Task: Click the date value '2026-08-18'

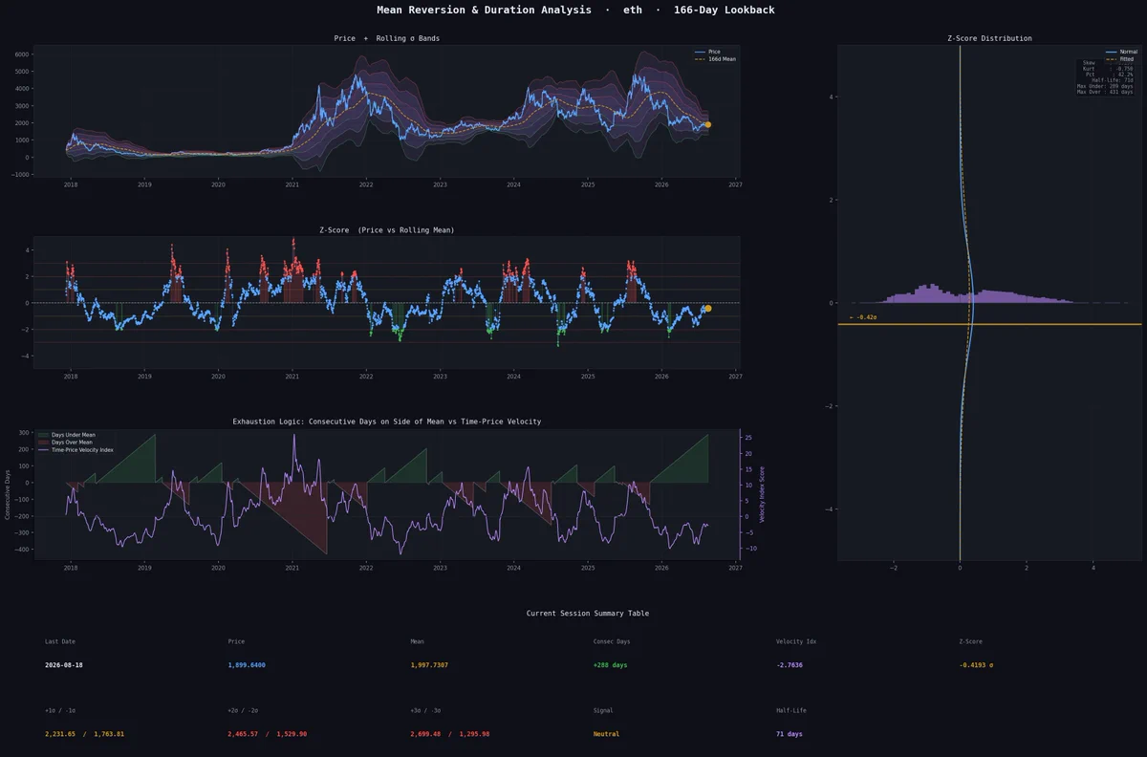Action: click(x=64, y=664)
